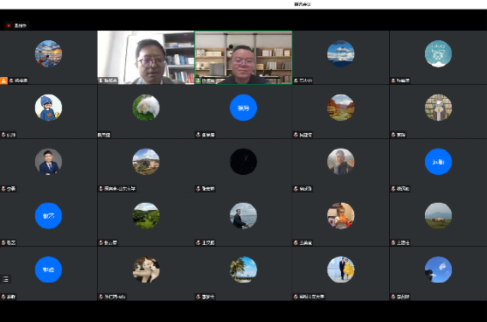The width and height of the screenshot is (487, 322).
Task: Click muted mic icon of couple photo participant
Action: tap(296, 297)
